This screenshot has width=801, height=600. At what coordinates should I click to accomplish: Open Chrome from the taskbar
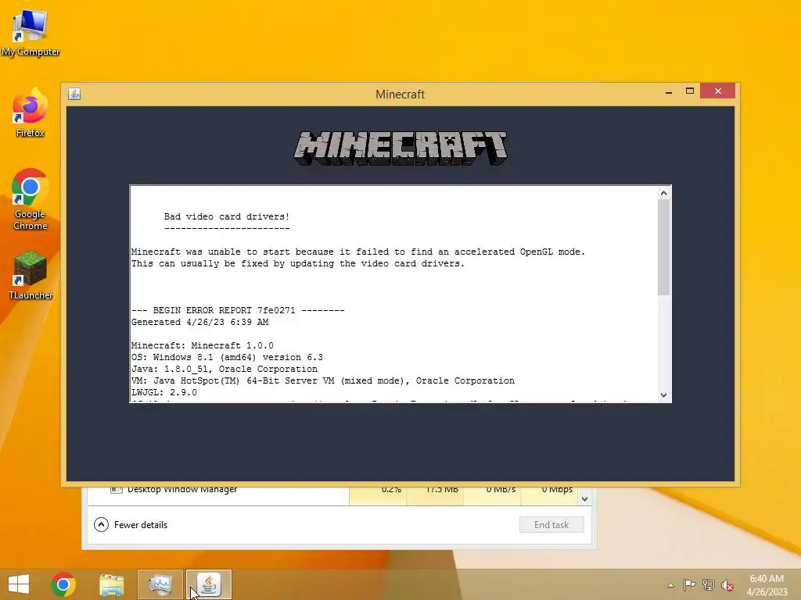63,584
